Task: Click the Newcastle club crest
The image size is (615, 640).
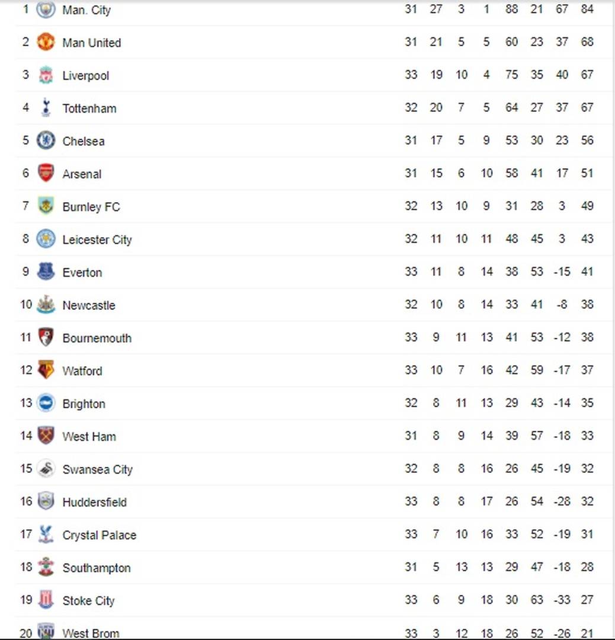Action: [46, 305]
